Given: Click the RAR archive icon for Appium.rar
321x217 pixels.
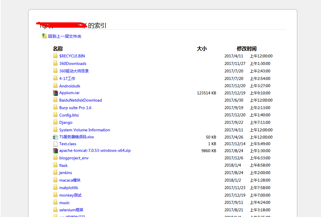Looking at the screenshot, I should (x=55, y=93).
